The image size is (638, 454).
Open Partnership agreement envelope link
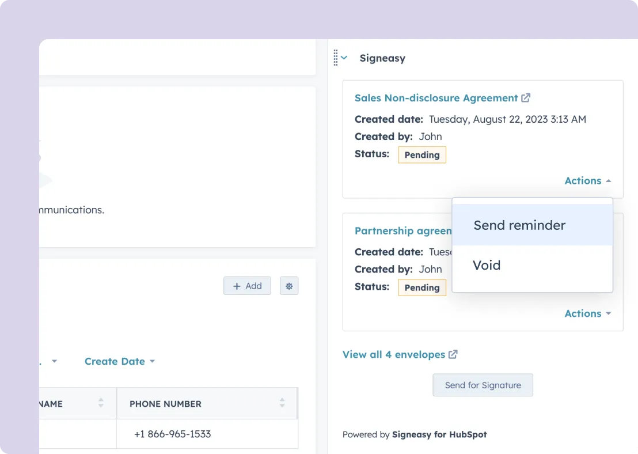click(x=403, y=231)
